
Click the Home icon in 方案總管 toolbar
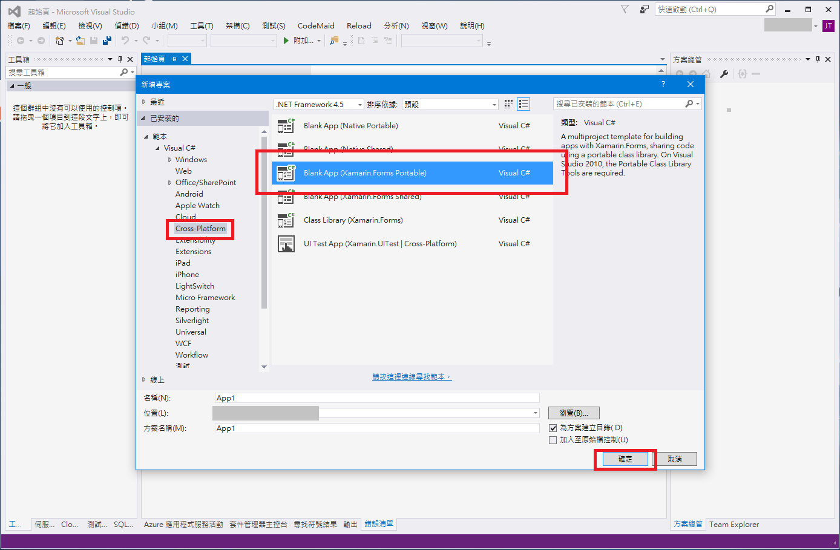706,74
